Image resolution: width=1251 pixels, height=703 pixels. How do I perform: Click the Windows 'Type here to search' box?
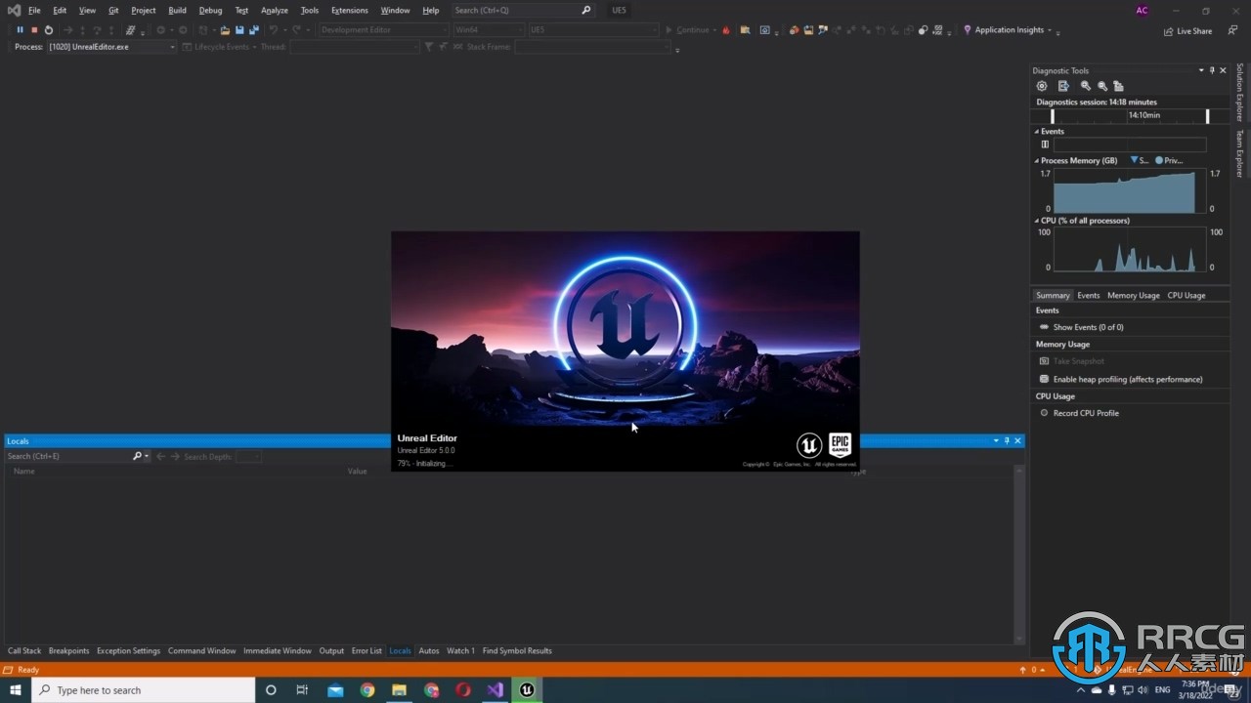click(x=144, y=690)
